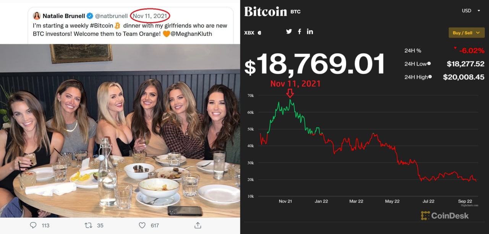489x234 pixels.
Task: Click the 24H Low info icon
Action: 429,64
